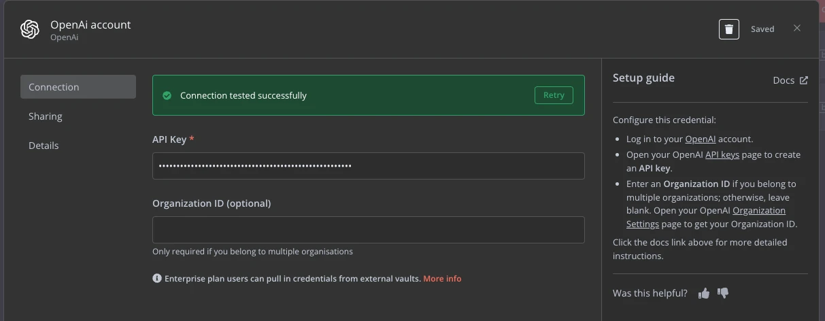This screenshot has height=321, width=825.
Task: Open the More info link about vaults
Action: [x=442, y=279]
